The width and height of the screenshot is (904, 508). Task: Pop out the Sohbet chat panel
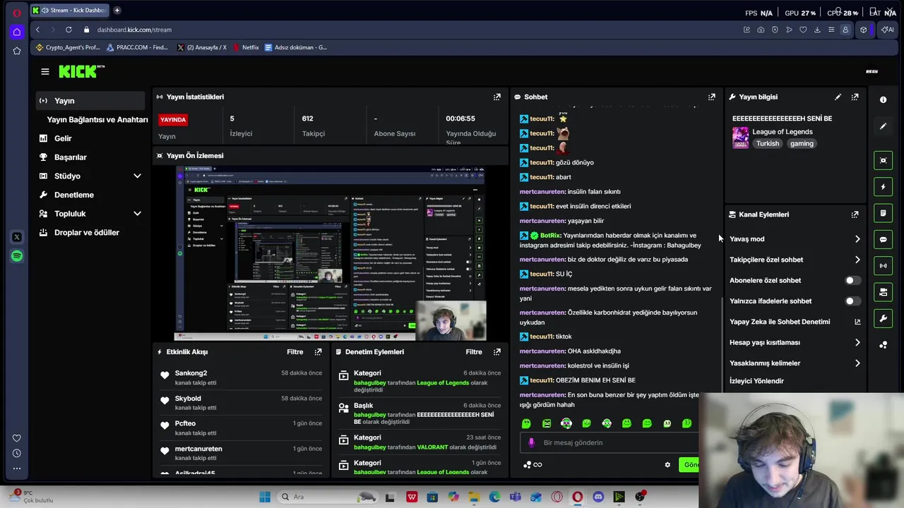coord(711,97)
